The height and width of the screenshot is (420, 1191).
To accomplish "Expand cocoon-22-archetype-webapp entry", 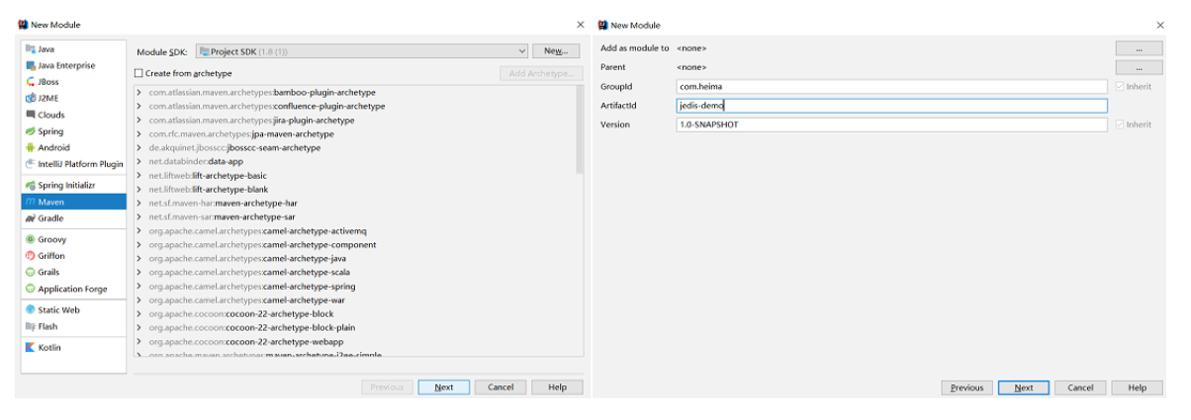I will tap(138, 341).
